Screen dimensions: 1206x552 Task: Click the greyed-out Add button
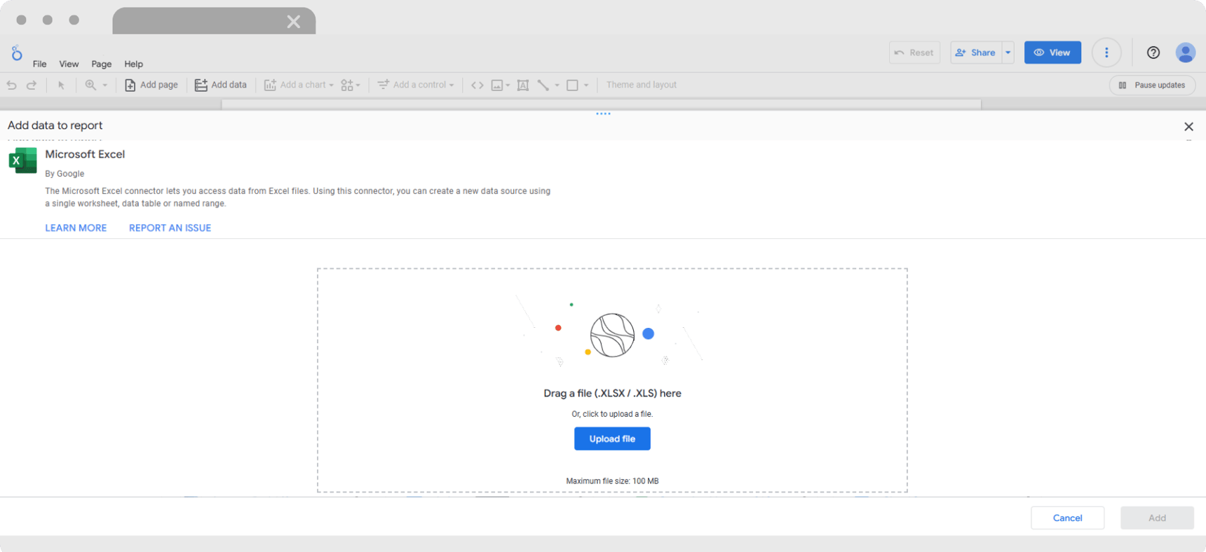[1157, 518]
